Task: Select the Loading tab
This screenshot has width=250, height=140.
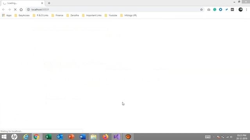Action: (x=23, y=3)
